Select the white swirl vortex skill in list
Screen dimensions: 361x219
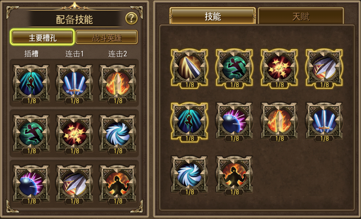tap(189, 175)
